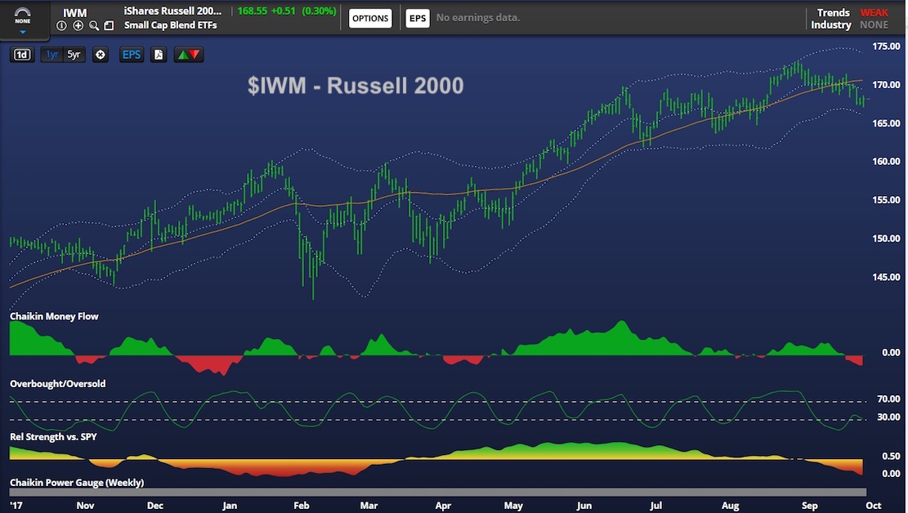Click the Feb label on time axis
The height and width of the screenshot is (513, 908).
301,506
